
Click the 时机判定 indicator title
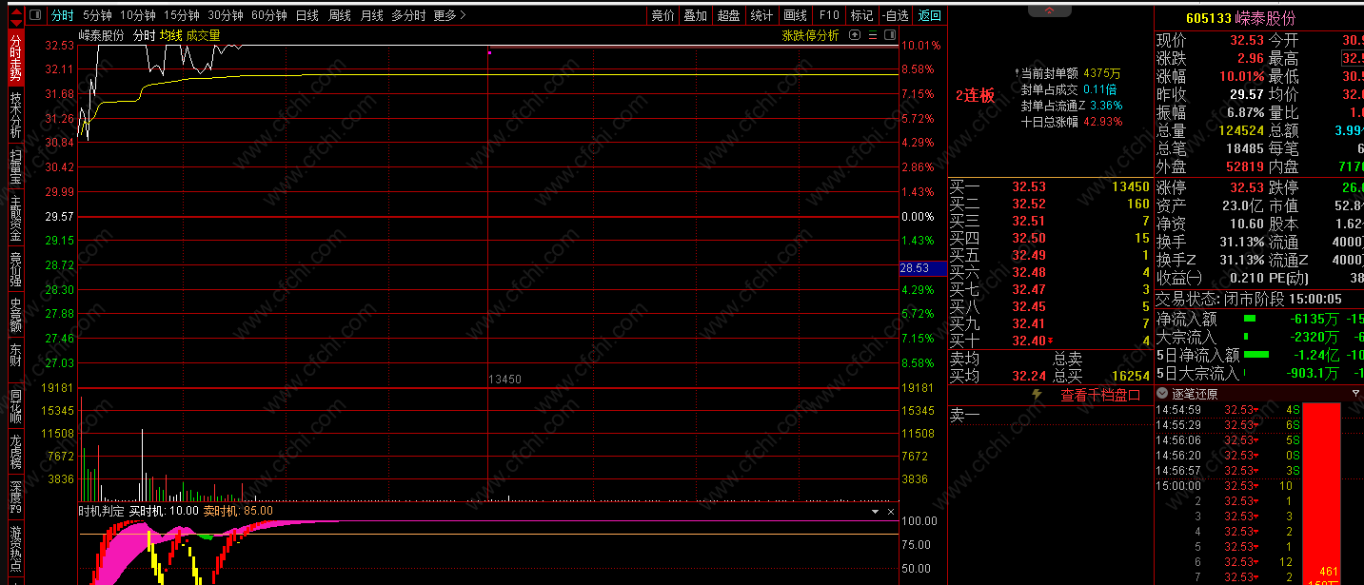[101, 511]
